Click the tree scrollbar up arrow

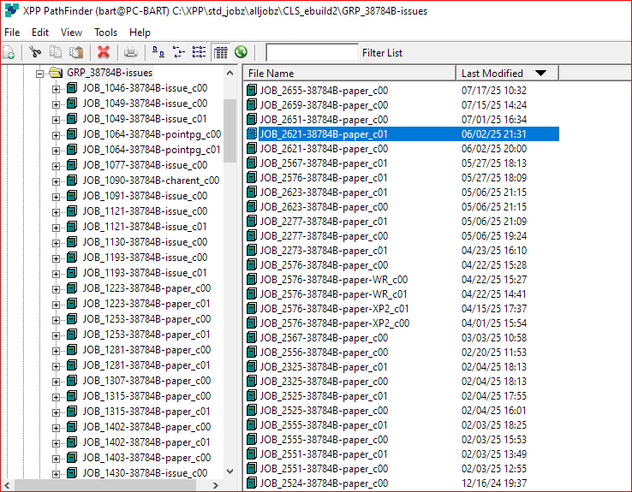(x=230, y=73)
